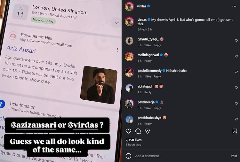Open the 2,358 likes list
Screen dimensions: 240x162
coord(133,140)
